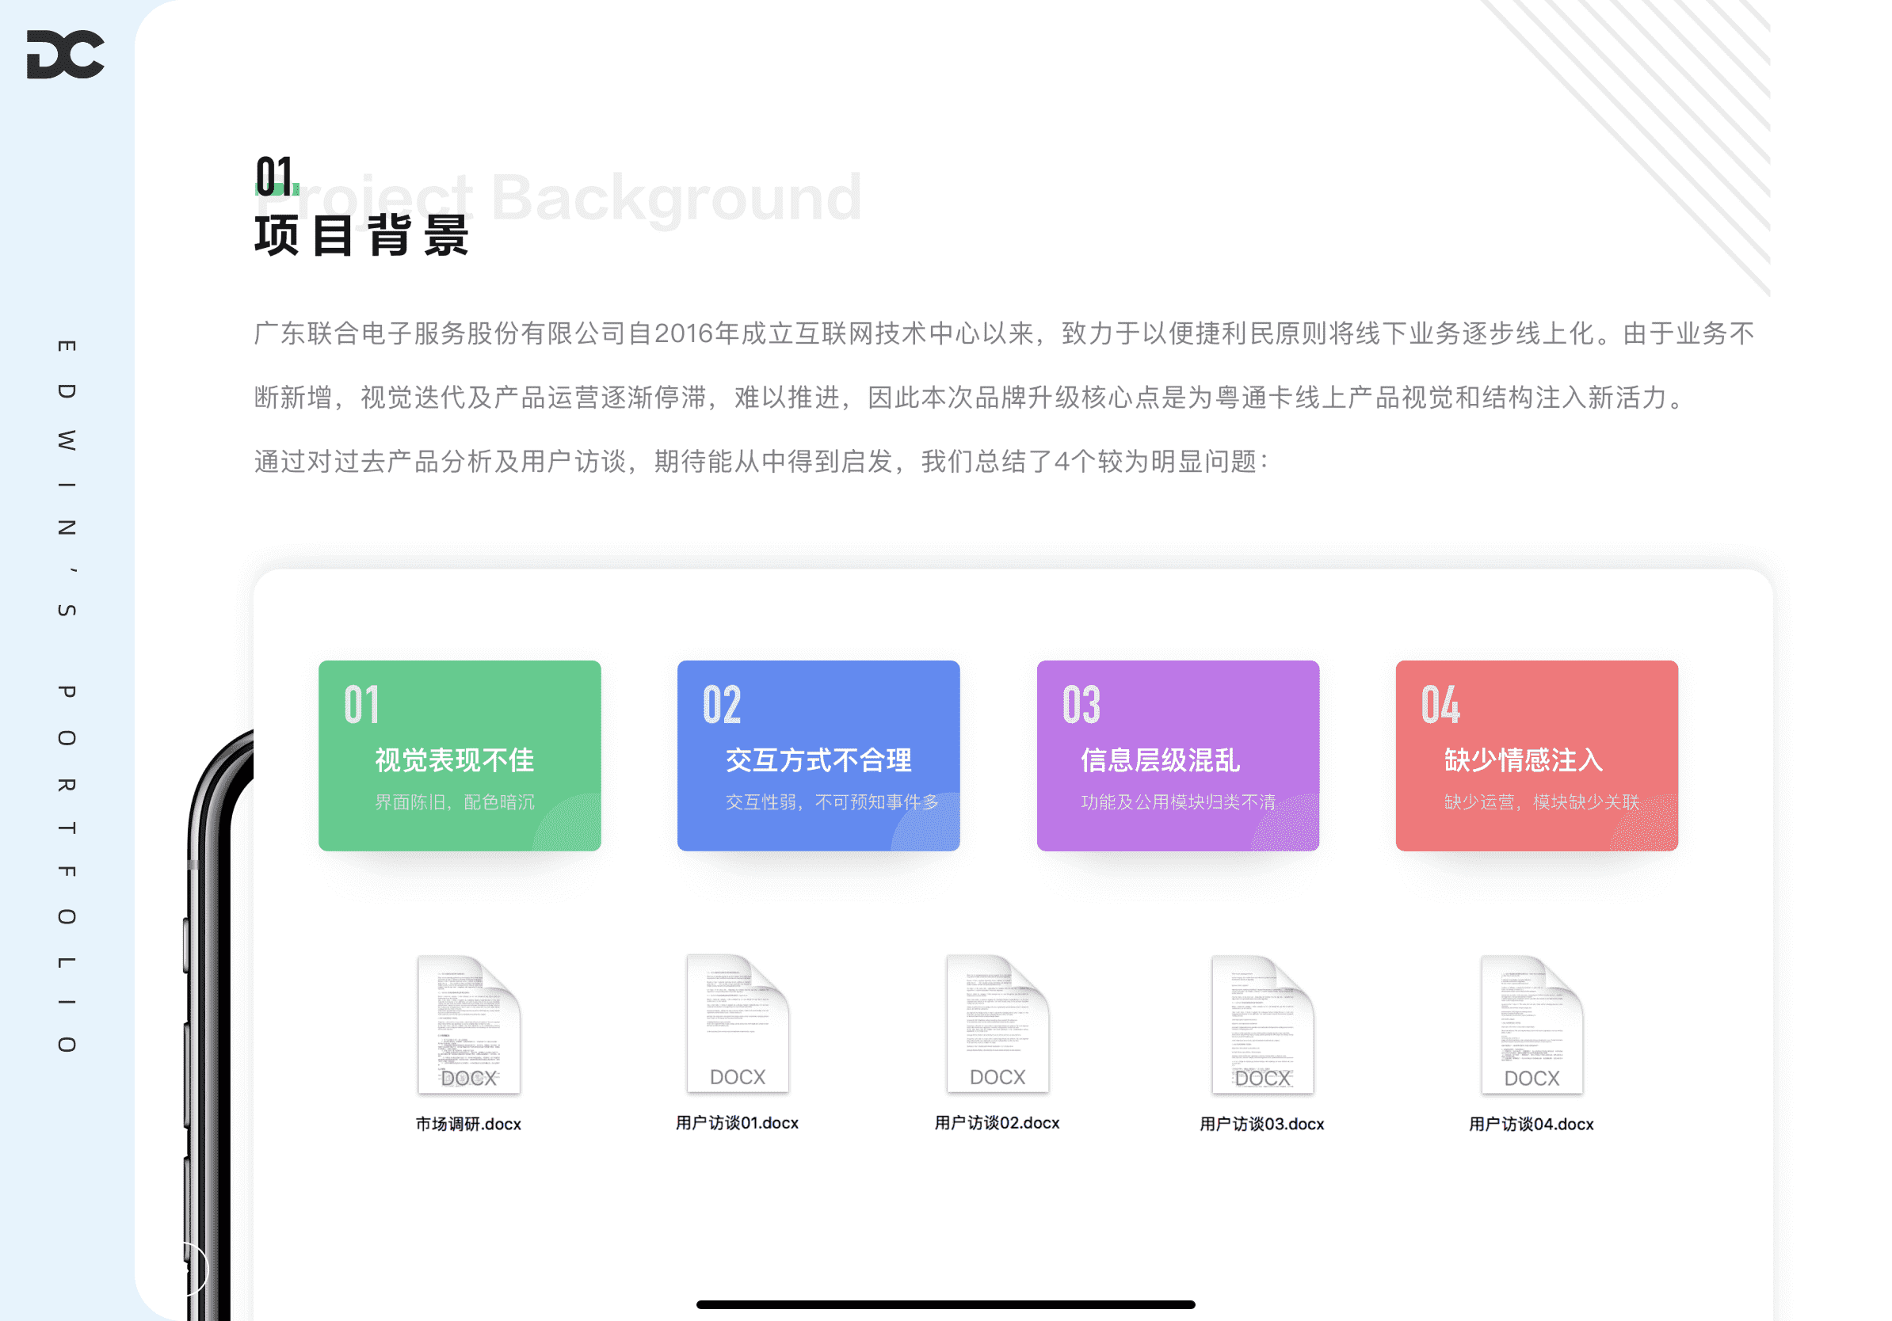The width and height of the screenshot is (1892, 1321).
Task: Click the black home indicator bar
Action: [x=945, y=1304]
